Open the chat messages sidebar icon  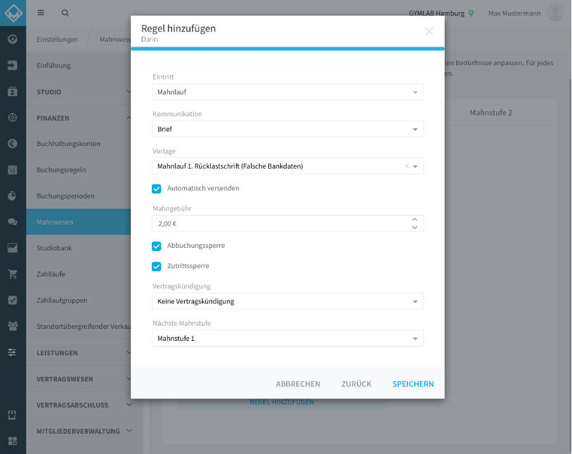coord(13,222)
